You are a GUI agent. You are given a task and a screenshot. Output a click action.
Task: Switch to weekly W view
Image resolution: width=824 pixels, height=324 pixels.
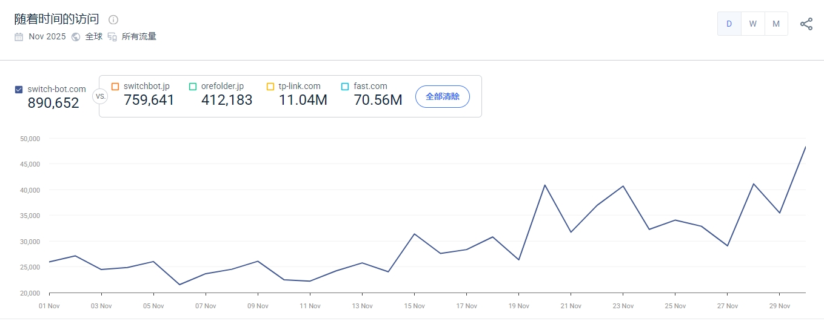coord(752,24)
